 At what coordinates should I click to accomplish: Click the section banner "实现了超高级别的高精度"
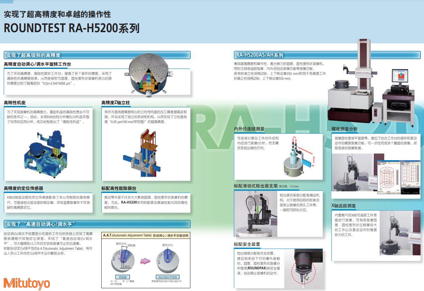[x=97, y=55]
